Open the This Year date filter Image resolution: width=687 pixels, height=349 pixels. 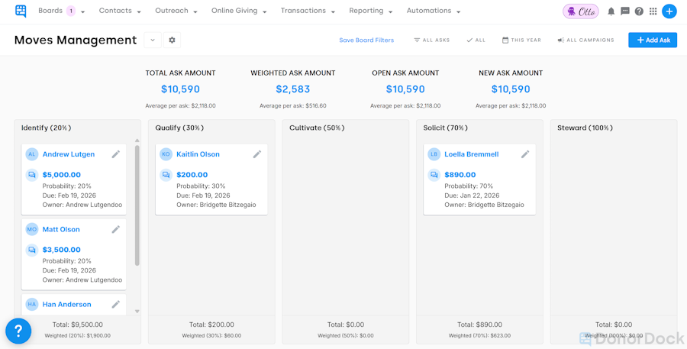(x=521, y=40)
